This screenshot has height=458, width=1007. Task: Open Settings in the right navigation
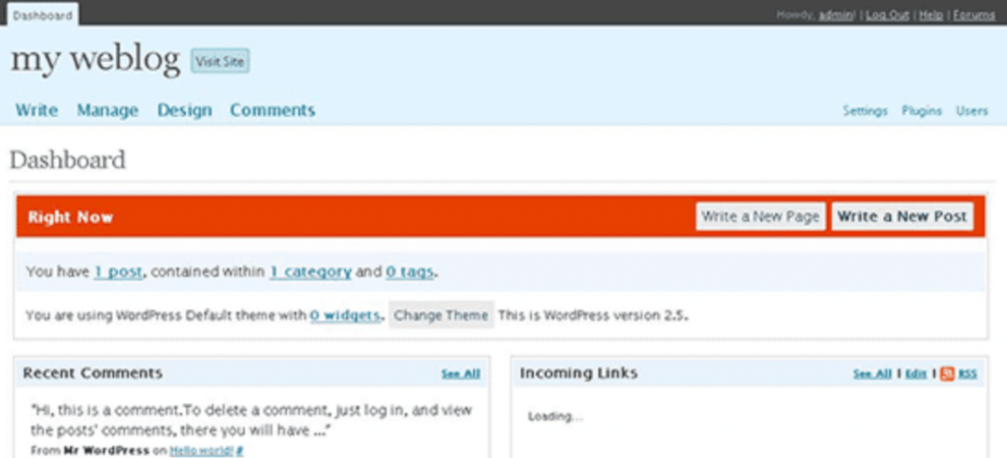864,111
